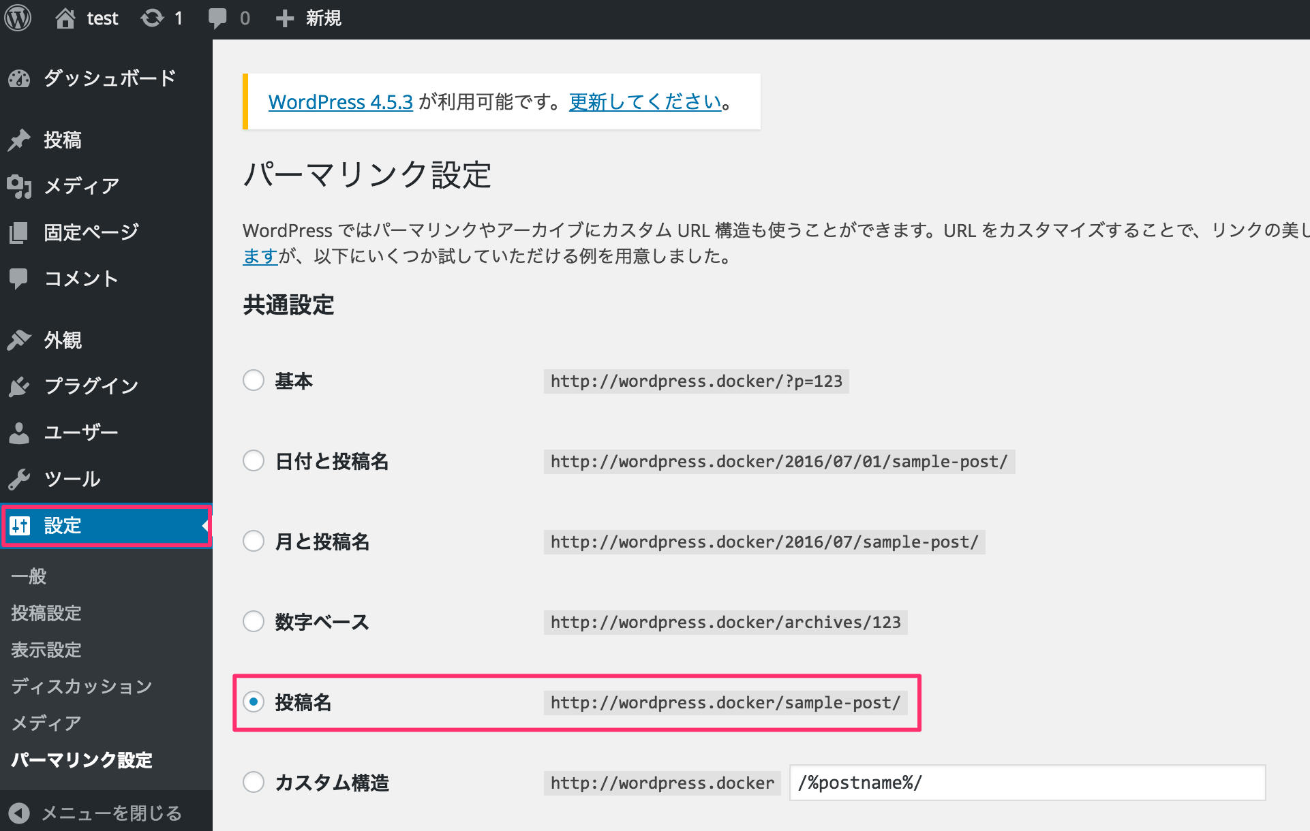Image resolution: width=1310 pixels, height=831 pixels.
Task: Select the 月と投稿名 radio button
Action: point(254,541)
